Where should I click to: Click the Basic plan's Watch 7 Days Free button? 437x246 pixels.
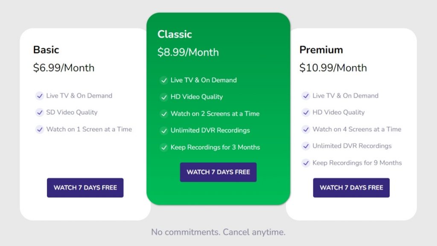[x=85, y=188]
